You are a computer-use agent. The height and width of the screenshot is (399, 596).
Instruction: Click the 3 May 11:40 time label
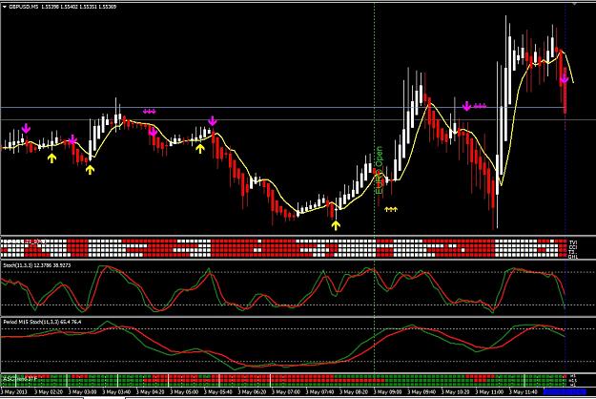(523, 391)
